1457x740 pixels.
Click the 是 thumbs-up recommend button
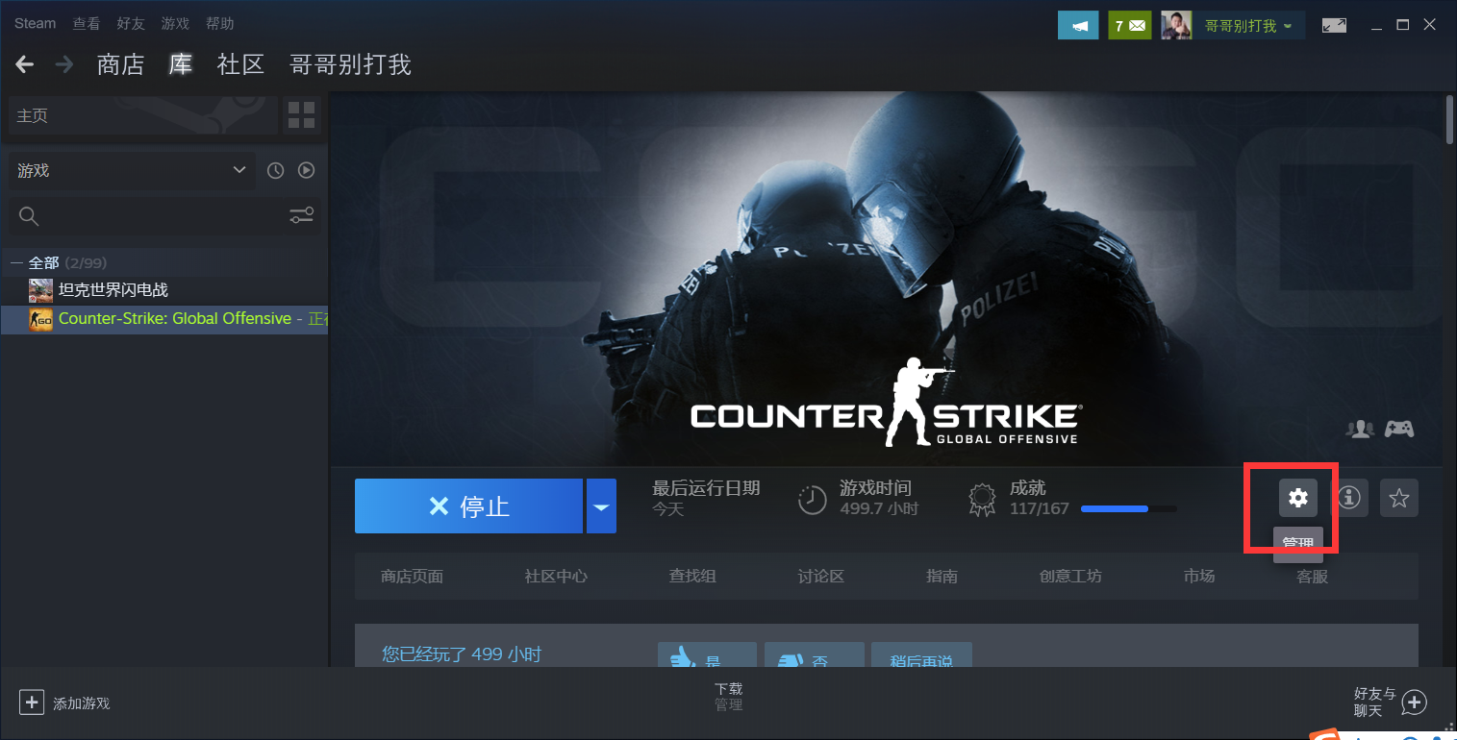(x=707, y=655)
